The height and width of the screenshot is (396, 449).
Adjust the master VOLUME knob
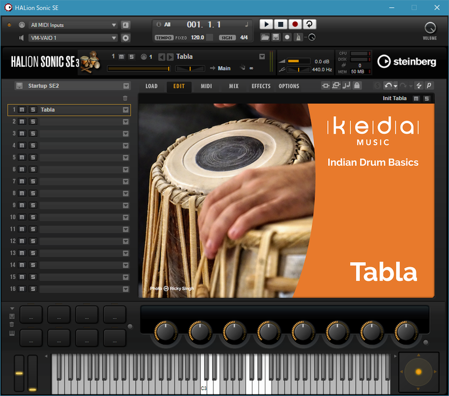click(430, 28)
